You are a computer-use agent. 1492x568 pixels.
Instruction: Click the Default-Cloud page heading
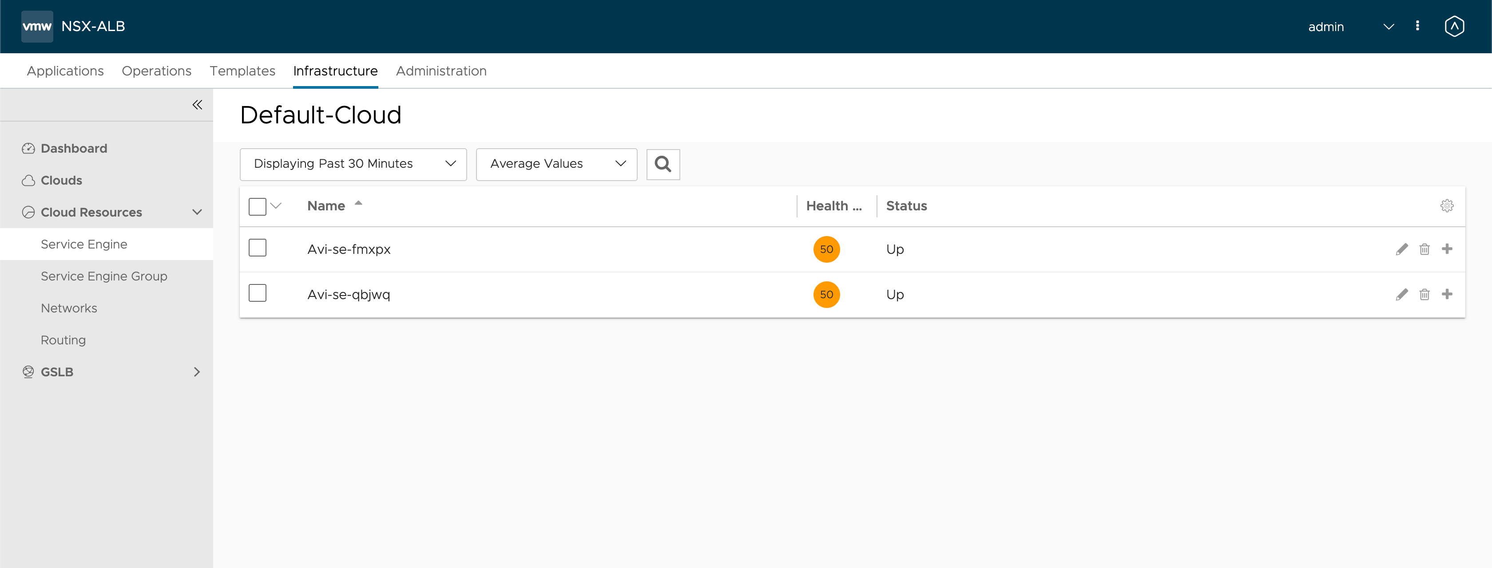320,114
